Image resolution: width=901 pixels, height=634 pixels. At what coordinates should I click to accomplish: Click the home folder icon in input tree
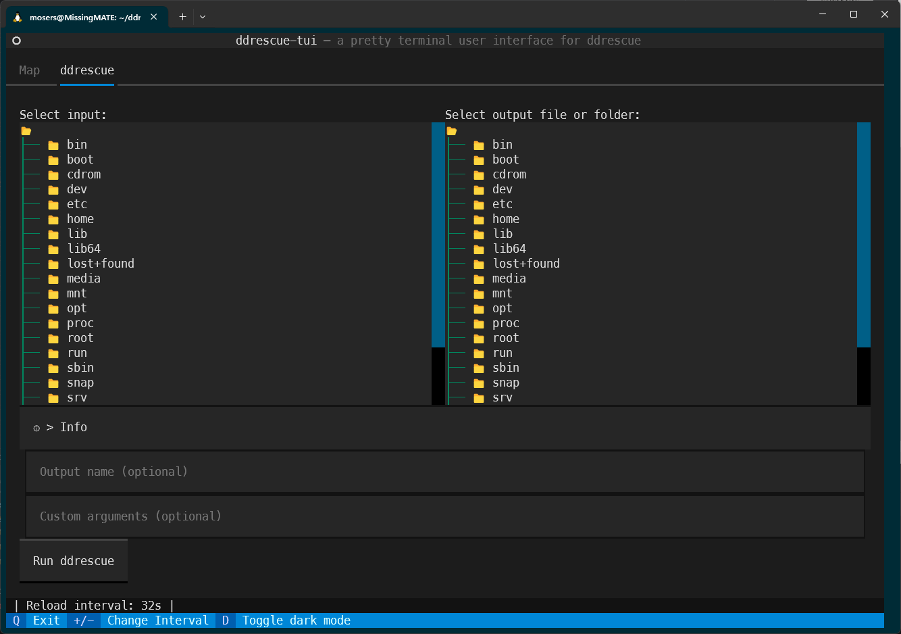[x=53, y=220]
